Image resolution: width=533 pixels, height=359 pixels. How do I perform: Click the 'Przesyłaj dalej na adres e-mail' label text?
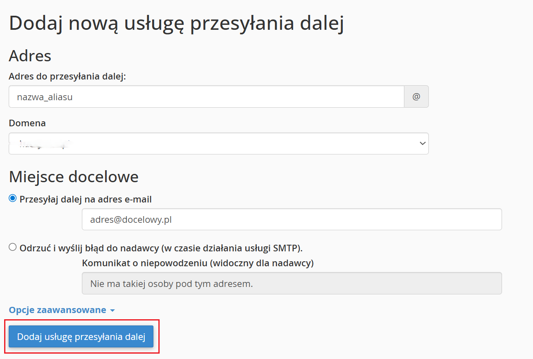coord(86,200)
